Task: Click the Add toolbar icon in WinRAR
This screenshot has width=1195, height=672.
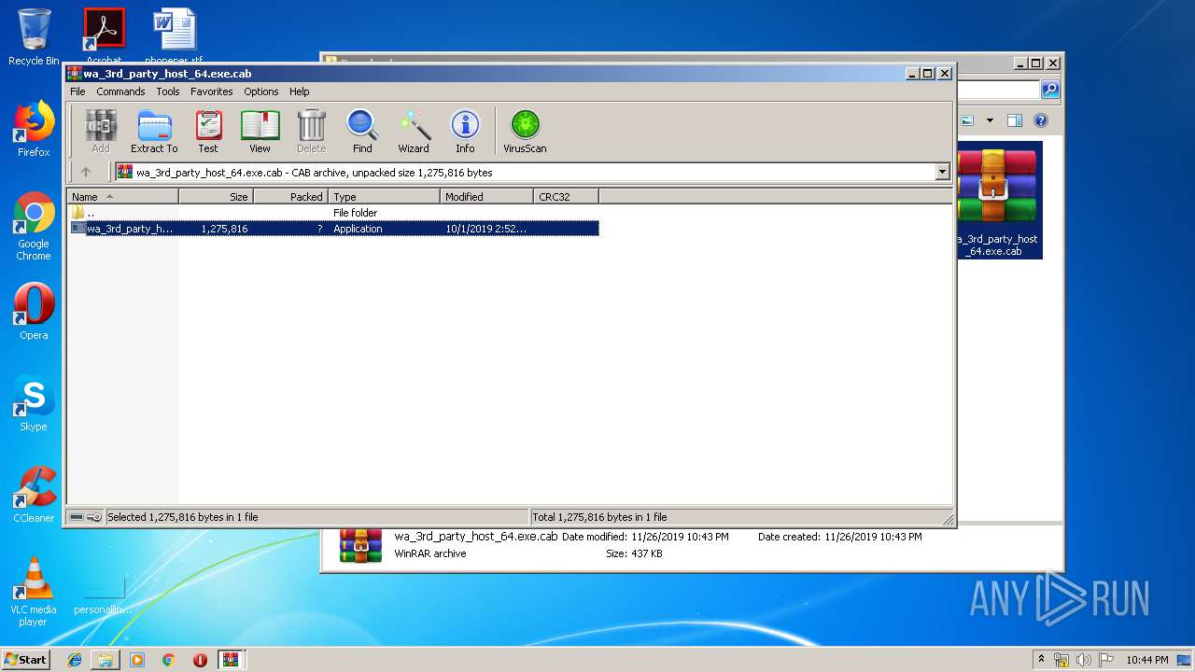Action: [x=101, y=132]
